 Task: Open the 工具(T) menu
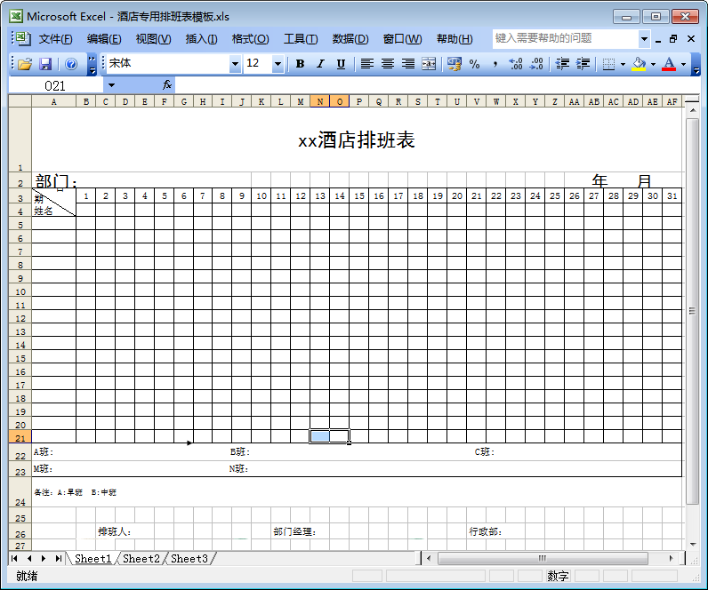tap(301, 39)
